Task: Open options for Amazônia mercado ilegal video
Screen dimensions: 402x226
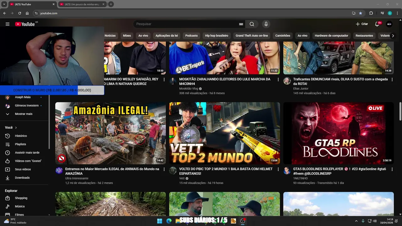Action: click(x=164, y=169)
